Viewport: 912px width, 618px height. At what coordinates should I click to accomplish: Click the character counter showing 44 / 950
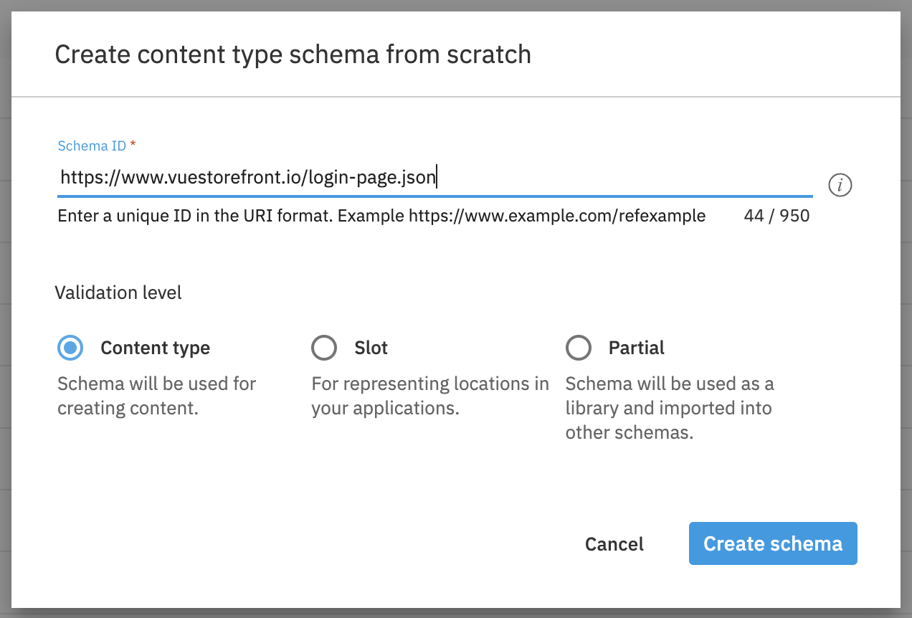click(776, 215)
